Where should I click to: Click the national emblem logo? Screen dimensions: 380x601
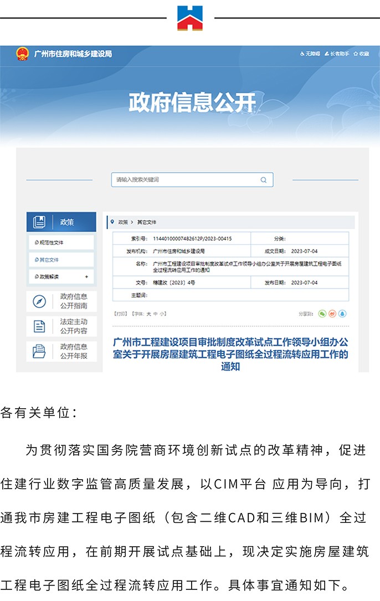[x=22, y=54]
